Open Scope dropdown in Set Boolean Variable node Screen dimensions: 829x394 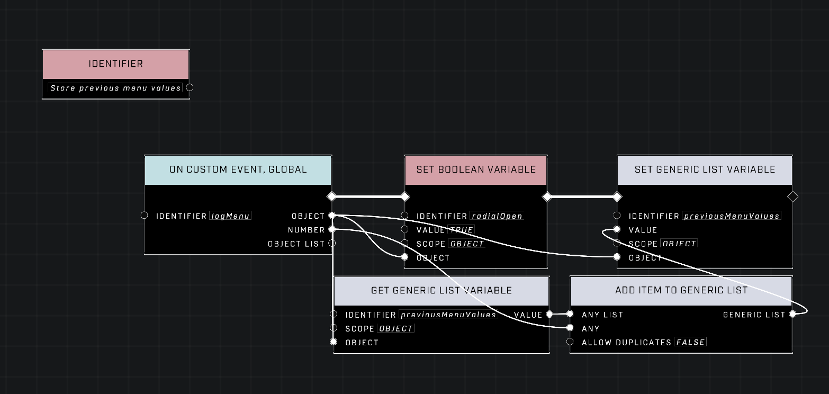[466, 244]
